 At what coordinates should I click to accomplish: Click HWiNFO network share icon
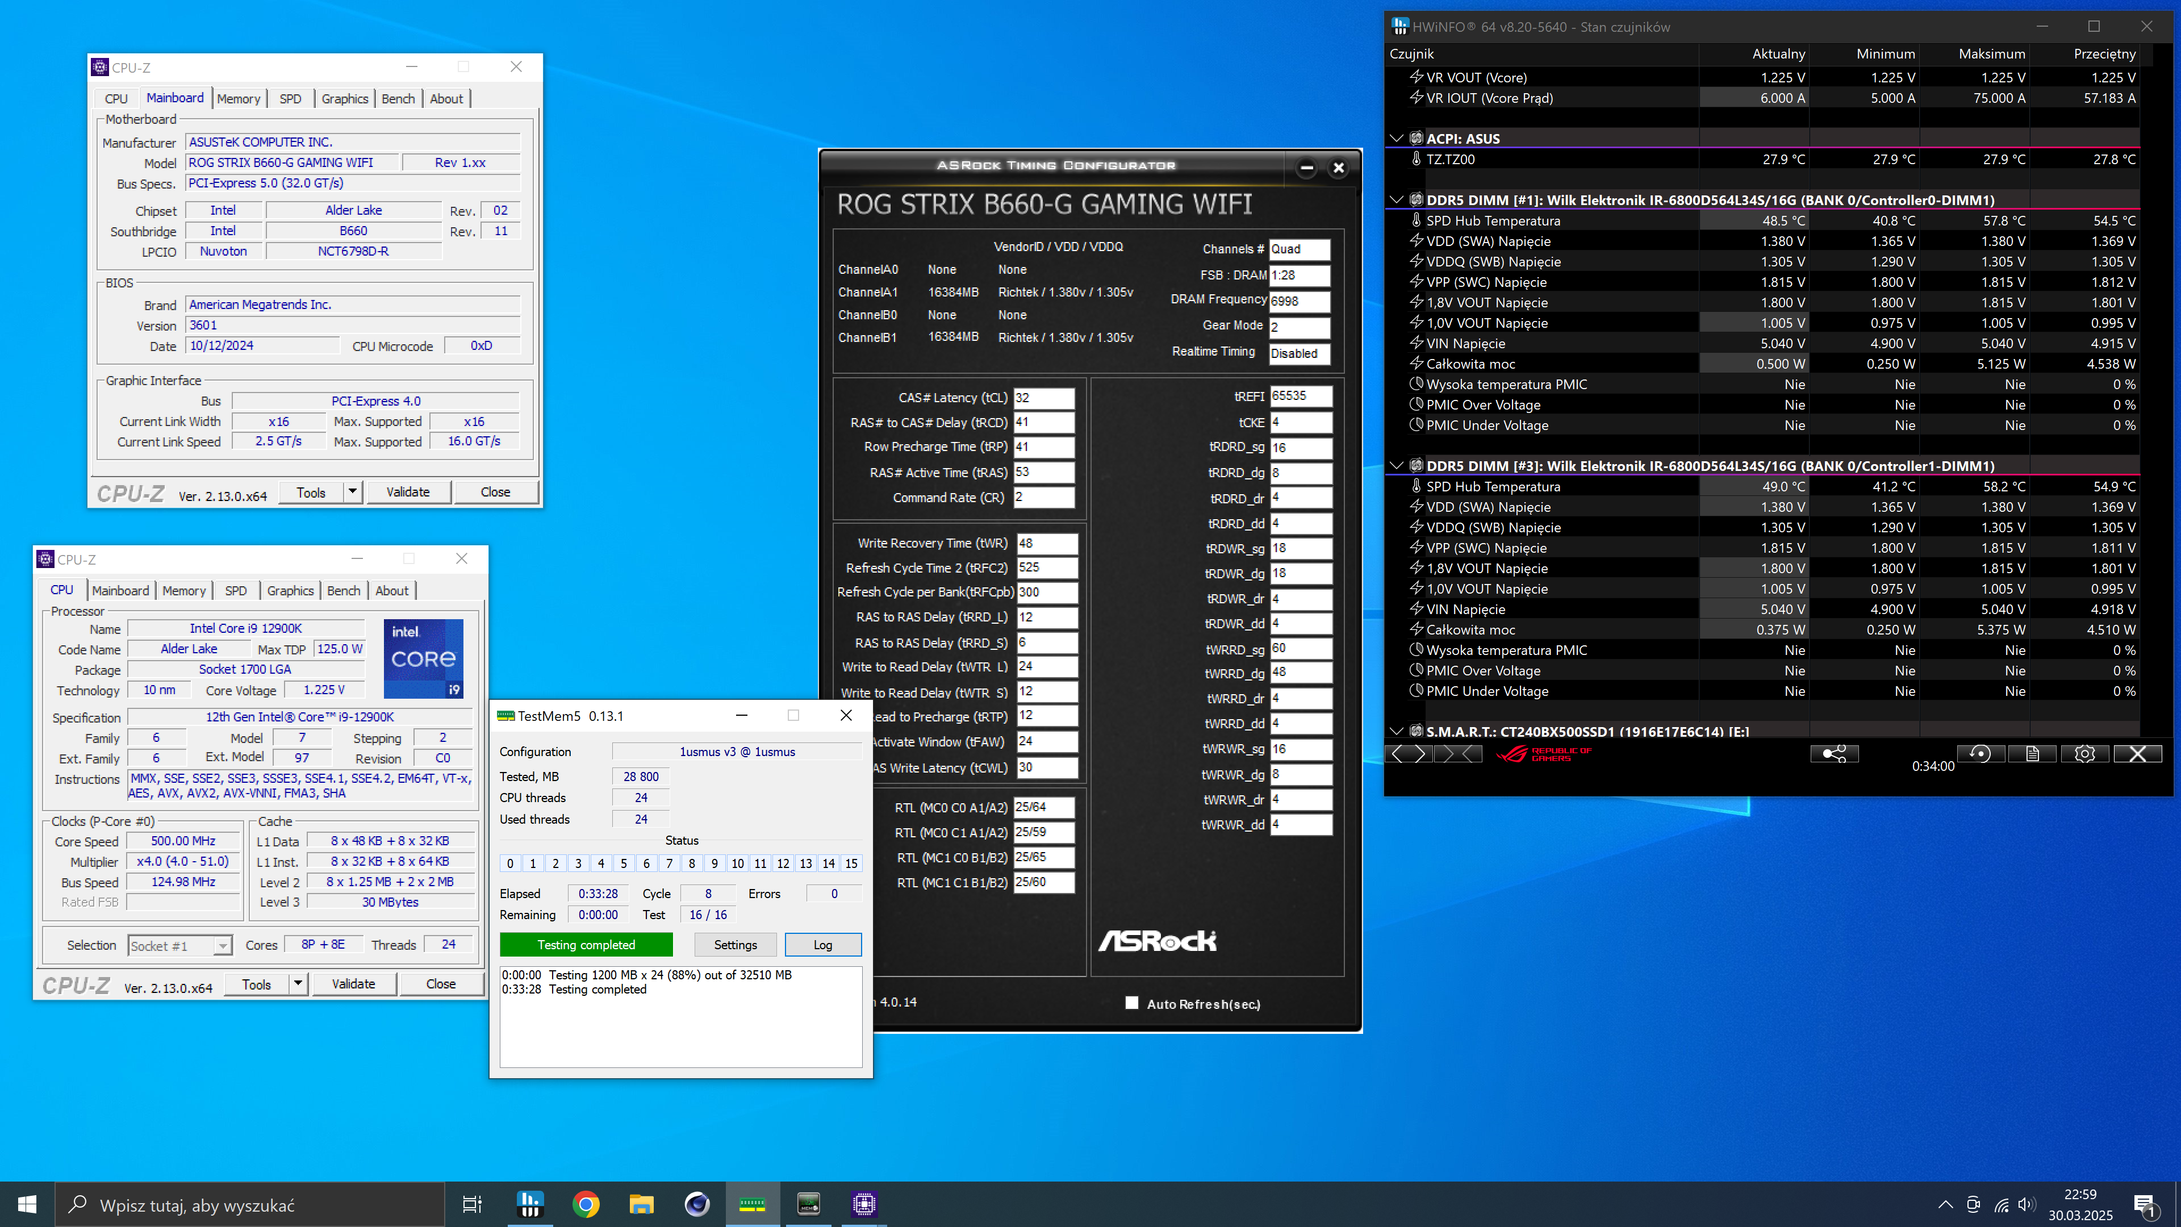point(1834,754)
